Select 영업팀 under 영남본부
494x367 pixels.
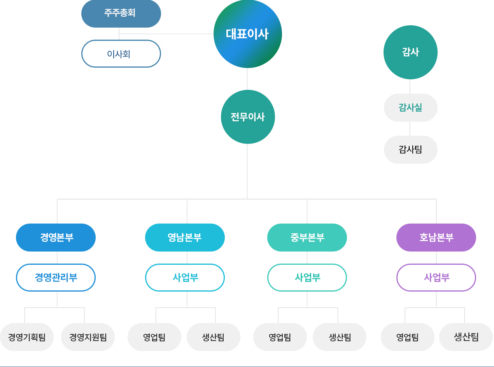pos(154,337)
